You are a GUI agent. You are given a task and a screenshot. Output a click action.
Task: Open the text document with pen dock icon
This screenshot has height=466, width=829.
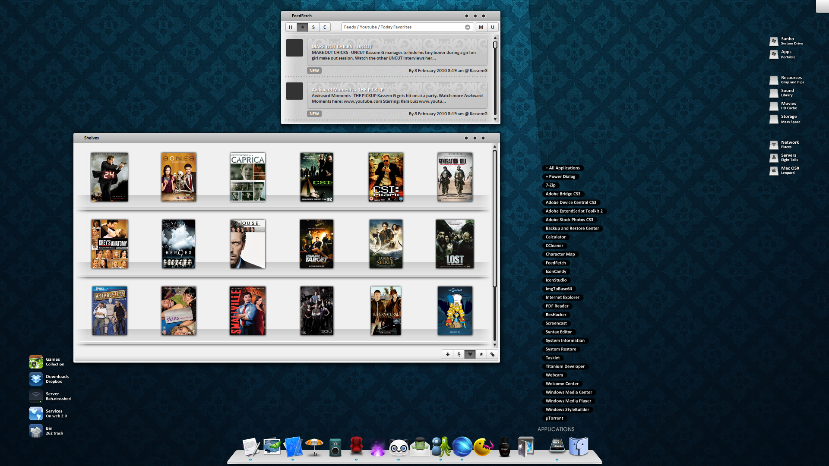point(251,447)
